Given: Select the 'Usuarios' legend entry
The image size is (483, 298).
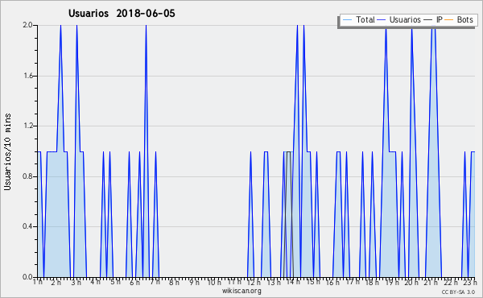Looking at the screenshot, I should pyautogui.click(x=405, y=19).
